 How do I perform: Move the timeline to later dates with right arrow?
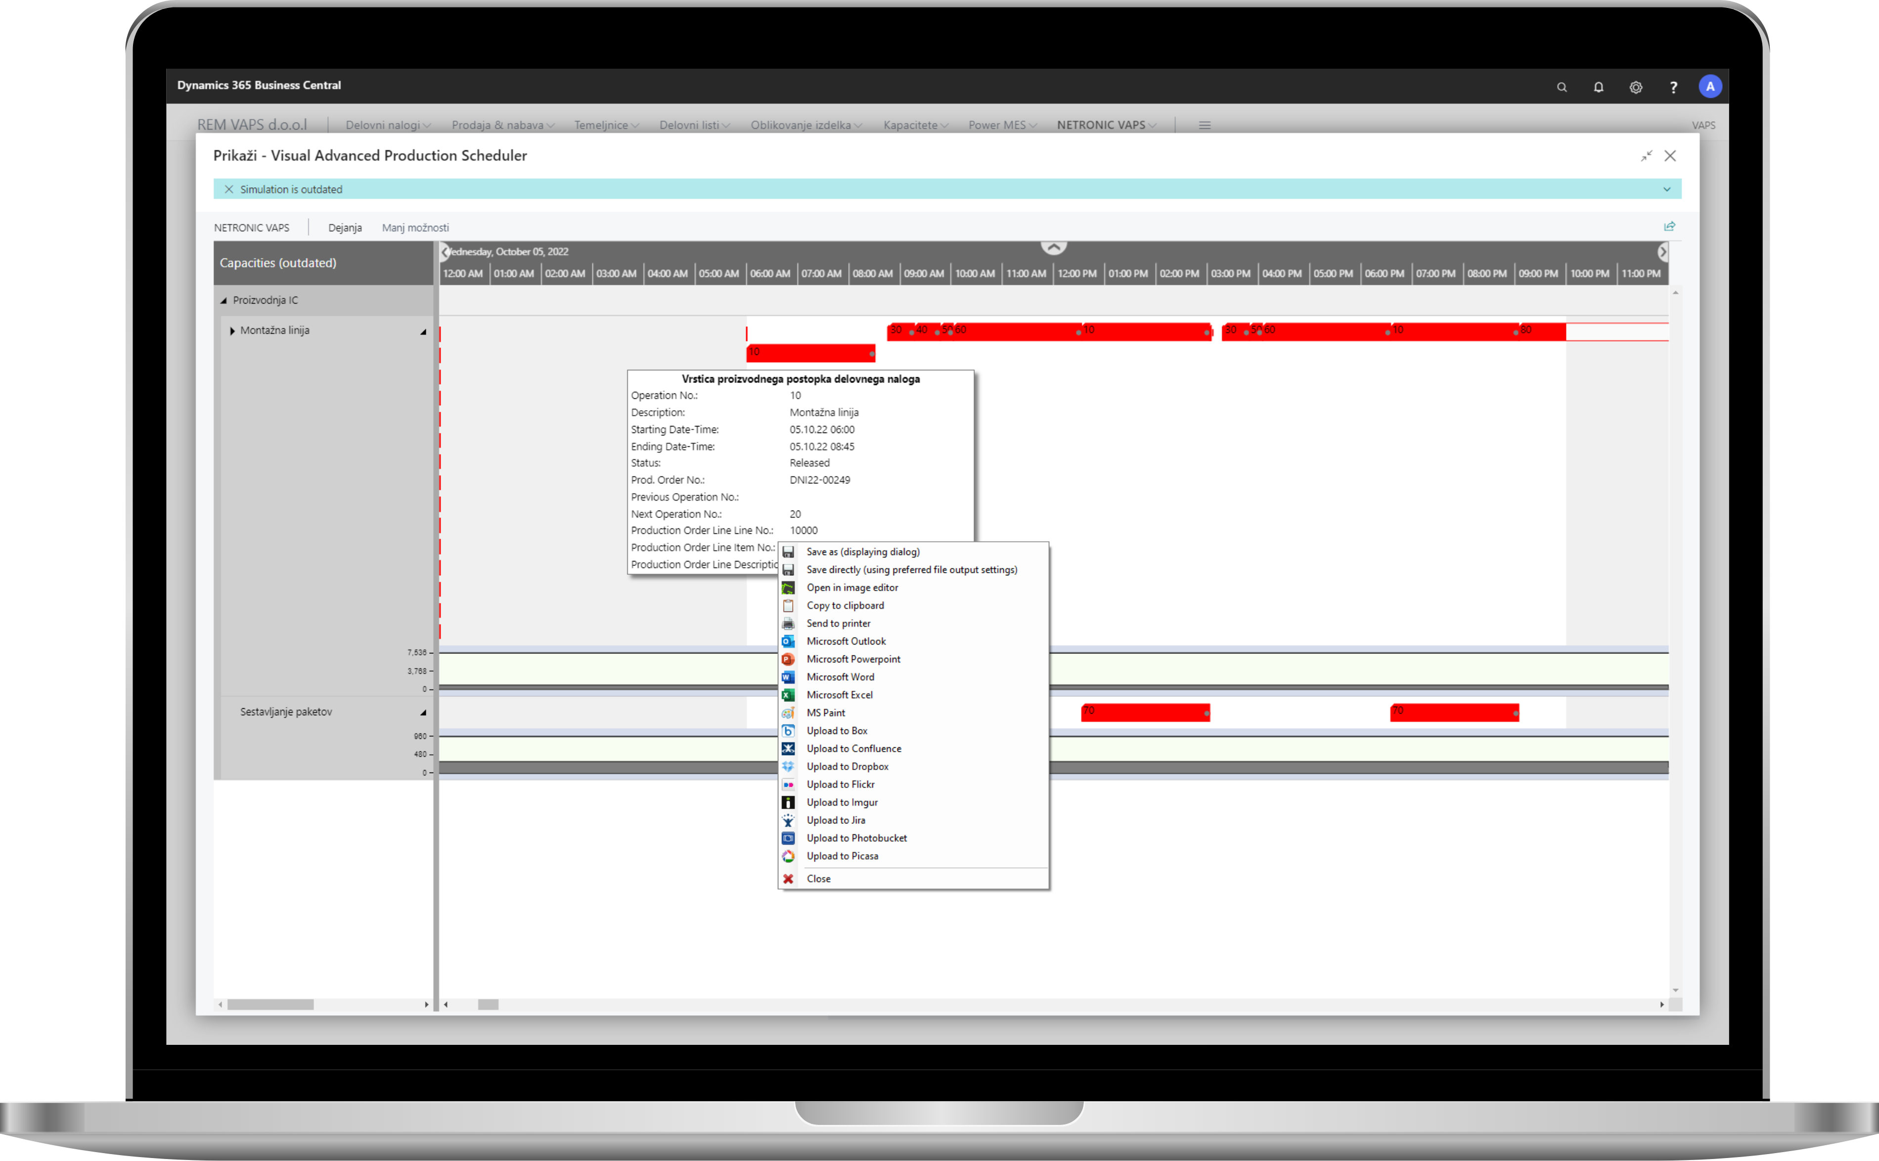(x=1662, y=252)
